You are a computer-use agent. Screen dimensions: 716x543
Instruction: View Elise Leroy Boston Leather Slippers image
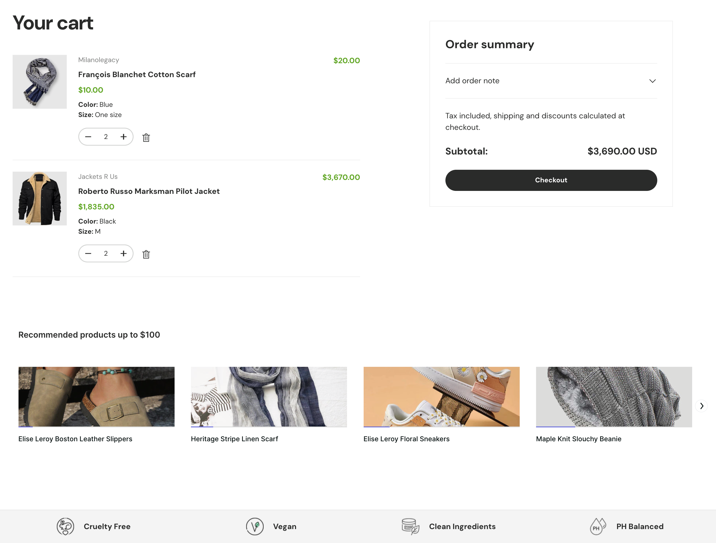pyautogui.click(x=96, y=397)
